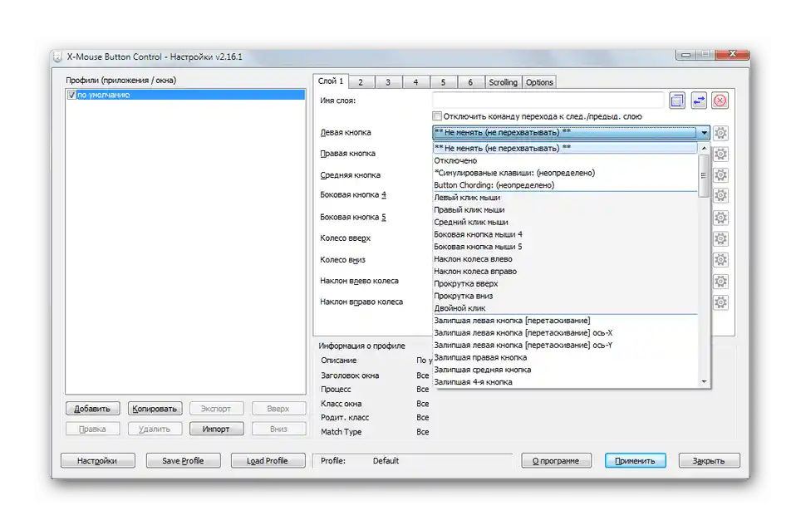This screenshot has height=530, width=801.
Task: Click the Применить button
Action: pos(636,460)
